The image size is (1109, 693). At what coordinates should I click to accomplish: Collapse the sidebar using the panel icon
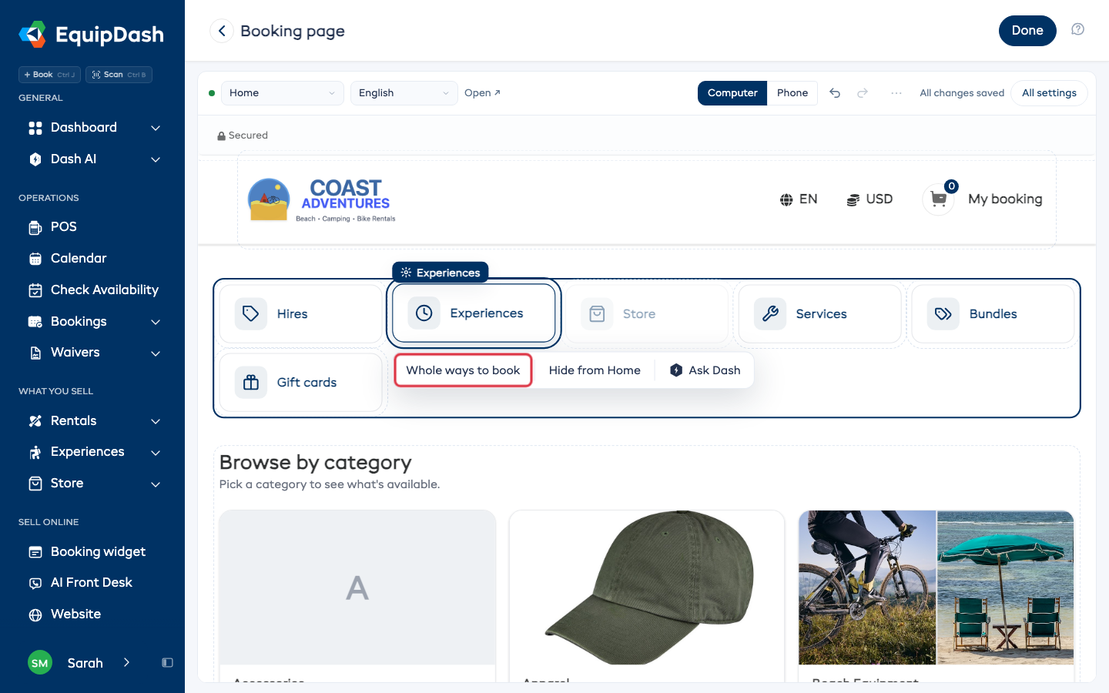tap(167, 663)
